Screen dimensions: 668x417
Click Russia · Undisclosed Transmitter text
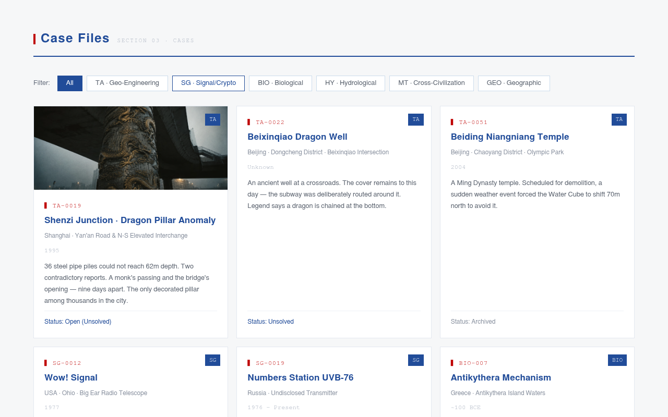292,393
